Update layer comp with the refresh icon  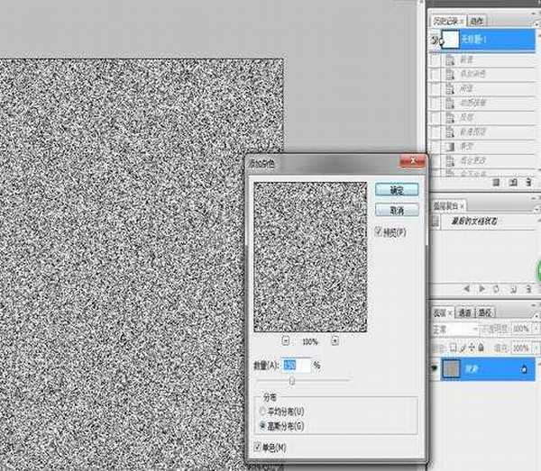point(497,289)
